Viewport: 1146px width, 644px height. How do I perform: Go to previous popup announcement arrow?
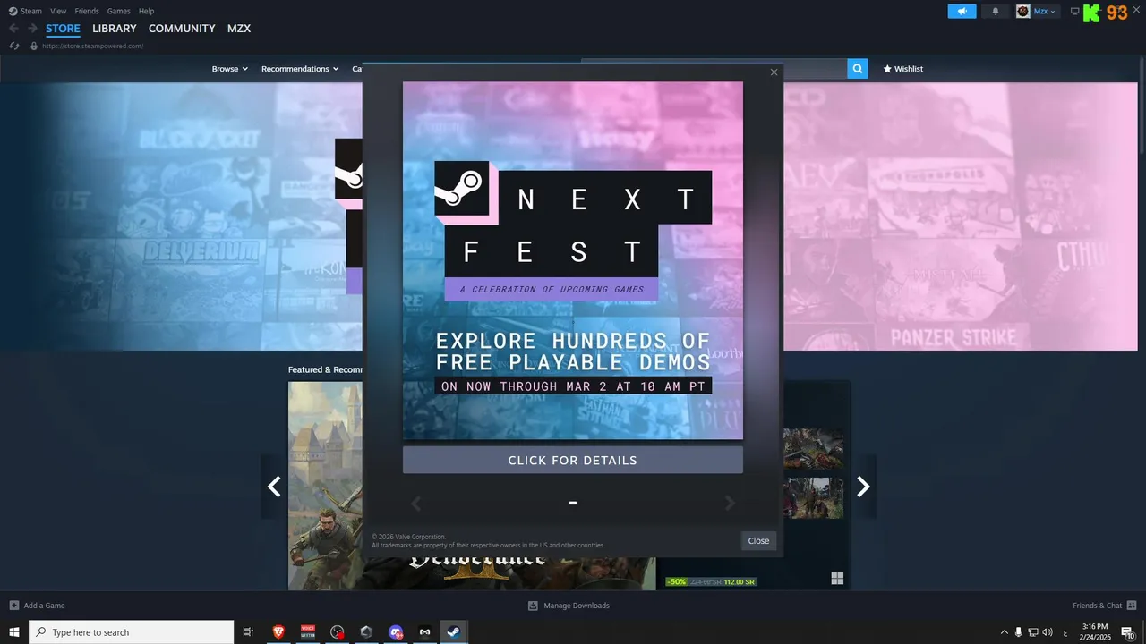coord(415,504)
